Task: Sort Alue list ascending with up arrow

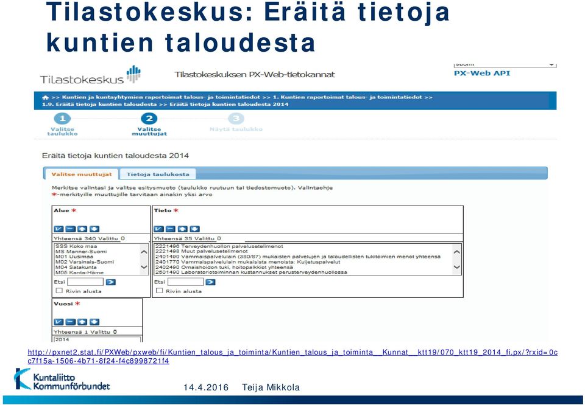Action: (82, 229)
